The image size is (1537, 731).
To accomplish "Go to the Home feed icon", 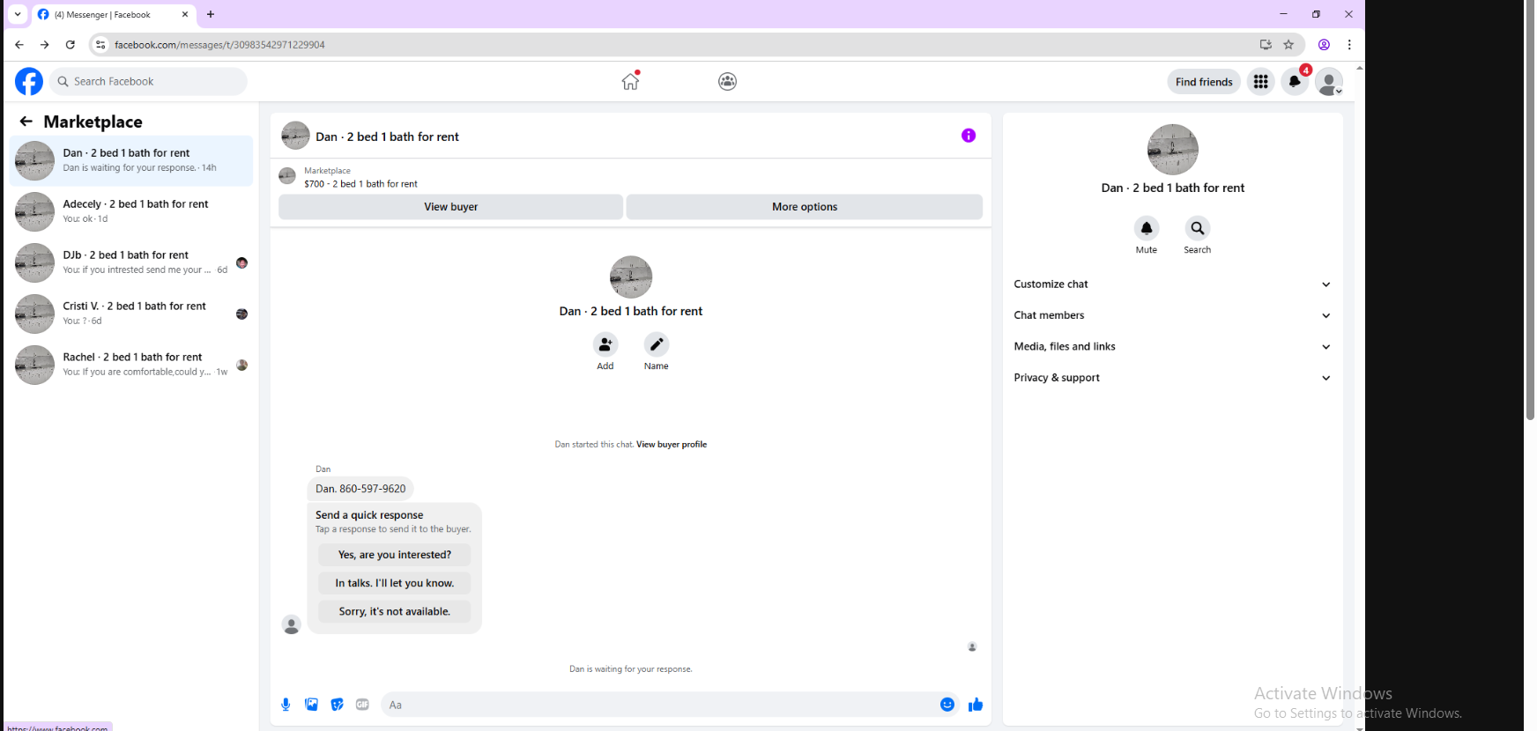I will 630,81.
